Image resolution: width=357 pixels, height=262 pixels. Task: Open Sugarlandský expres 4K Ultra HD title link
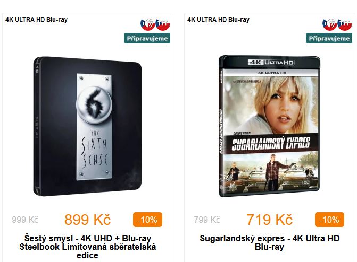coord(270,242)
